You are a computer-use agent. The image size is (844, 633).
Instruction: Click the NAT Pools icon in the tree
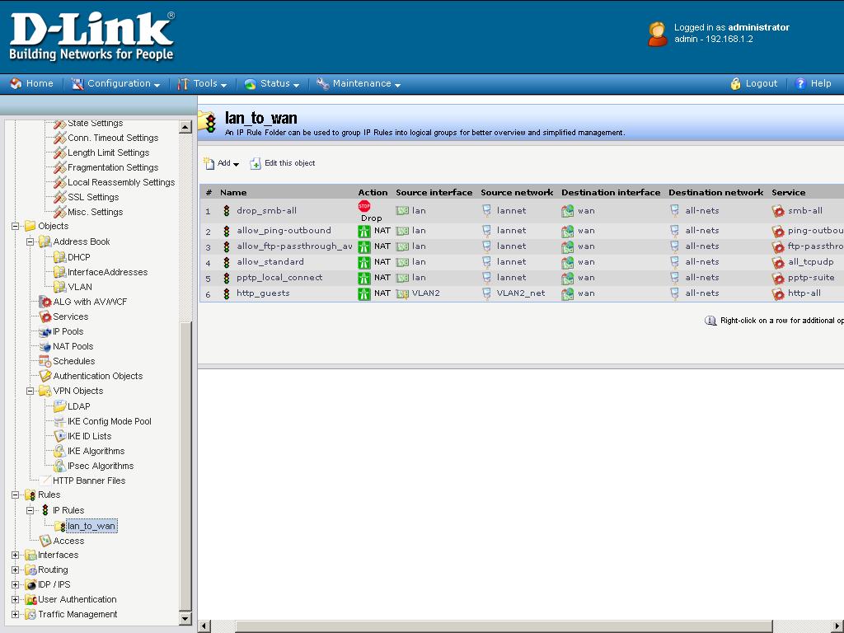coord(46,346)
